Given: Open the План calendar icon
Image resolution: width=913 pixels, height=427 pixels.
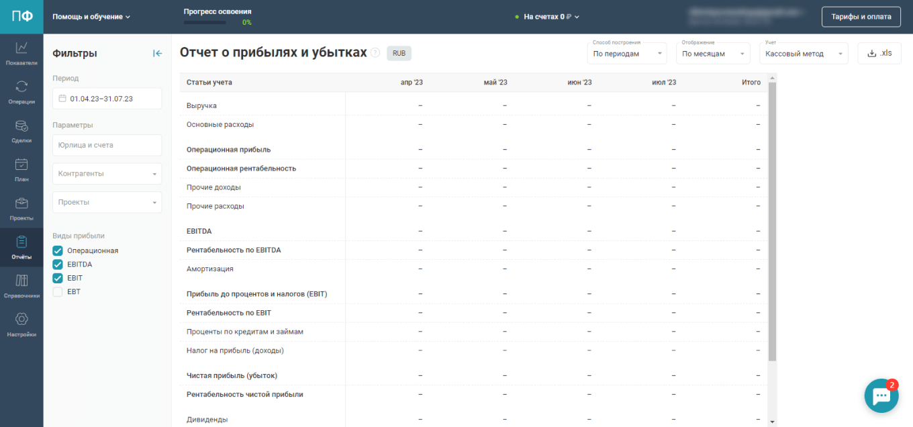Looking at the screenshot, I should [21, 164].
